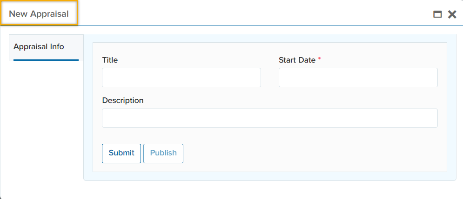The width and height of the screenshot is (463, 199).
Task: Click inside the Description field
Action: pos(269,118)
